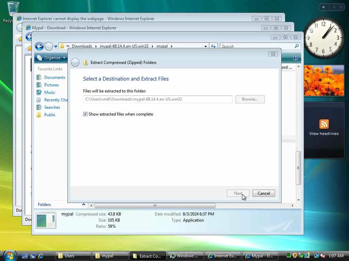Open address bar previous locations dropdown

[x=206, y=46]
